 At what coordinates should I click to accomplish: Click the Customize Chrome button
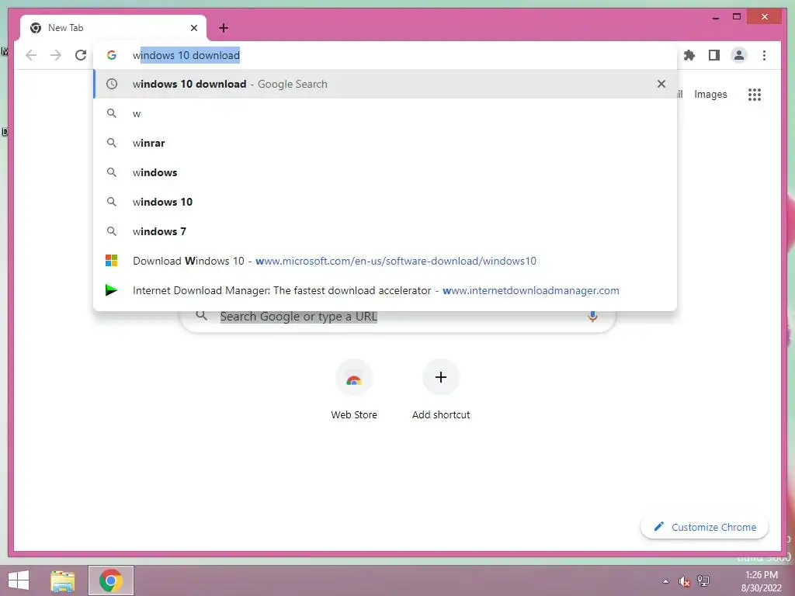tap(705, 527)
